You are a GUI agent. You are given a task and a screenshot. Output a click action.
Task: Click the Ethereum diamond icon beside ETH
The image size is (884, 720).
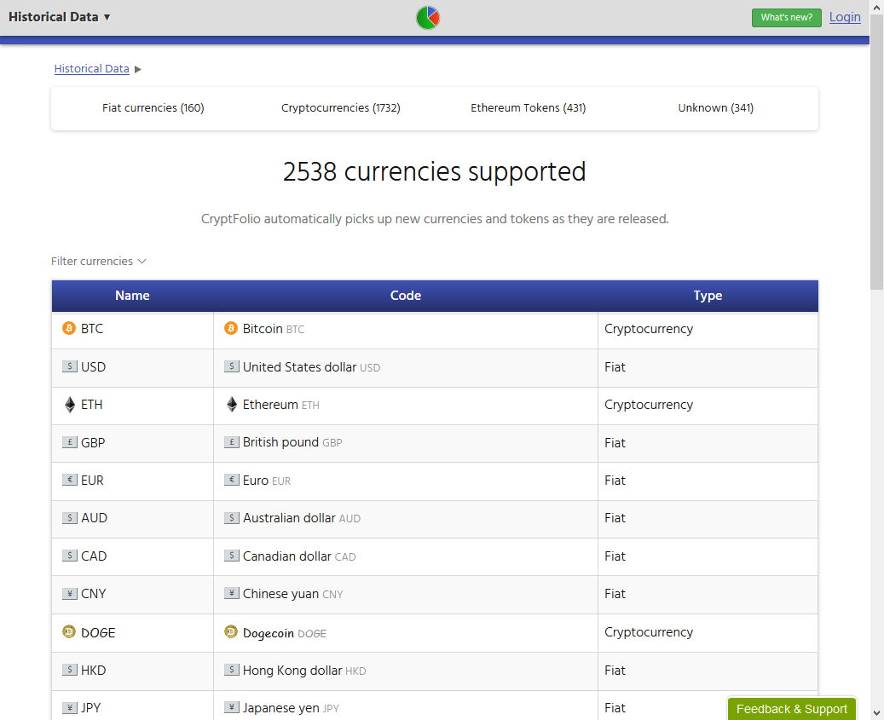point(69,405)
